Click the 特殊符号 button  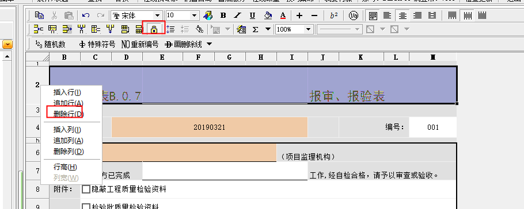[97, 44]
